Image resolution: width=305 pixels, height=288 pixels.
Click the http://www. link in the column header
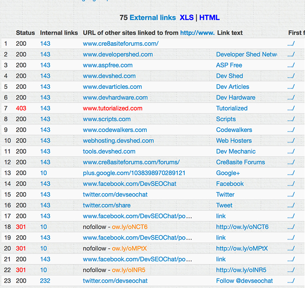197,33
